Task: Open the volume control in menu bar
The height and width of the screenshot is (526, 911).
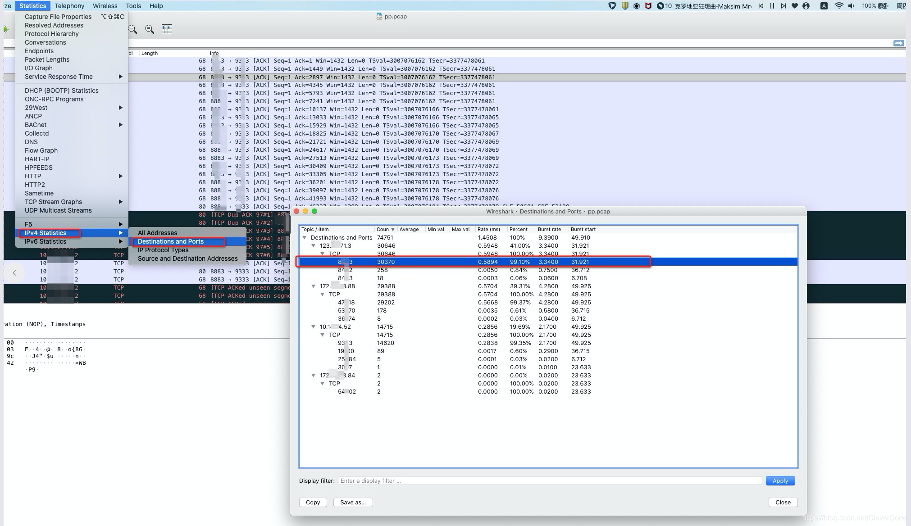Action: (x=851, y=6)
